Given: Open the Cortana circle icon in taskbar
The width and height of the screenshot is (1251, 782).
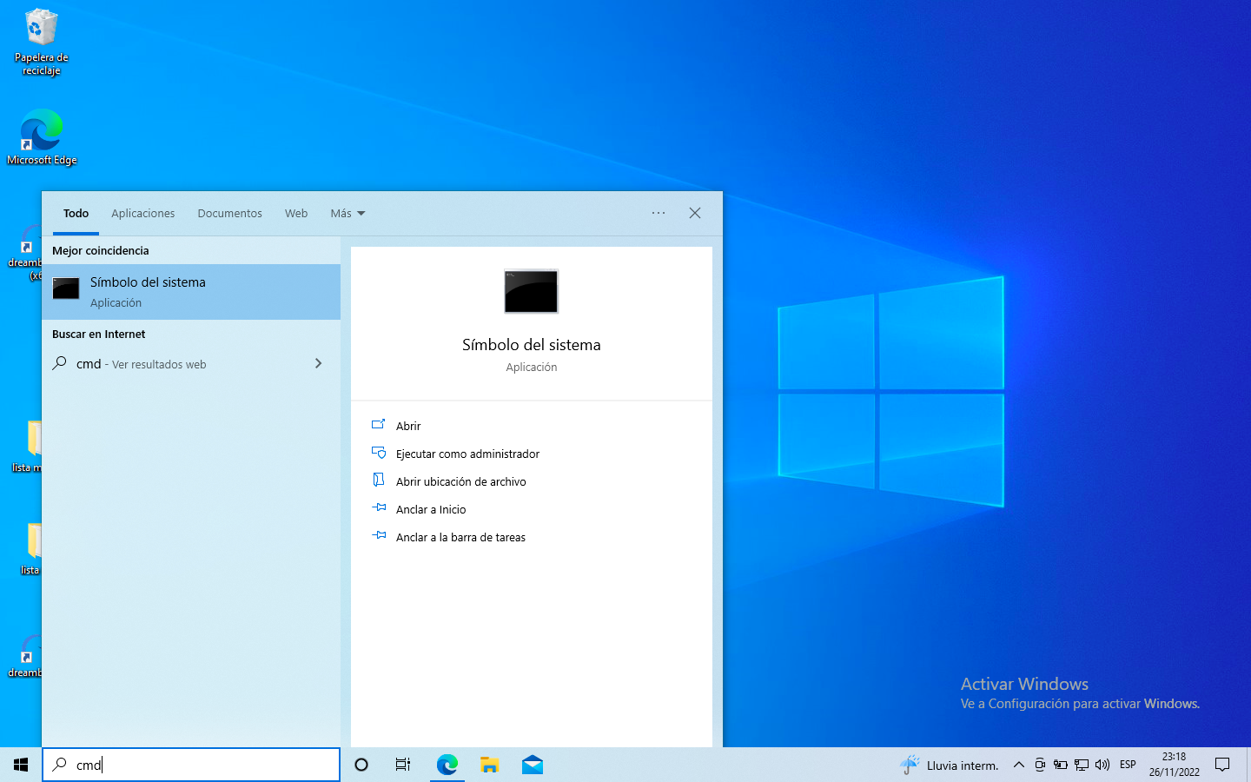Looking at the screenshot, I should pyautogui.click(x=361, y=765).
